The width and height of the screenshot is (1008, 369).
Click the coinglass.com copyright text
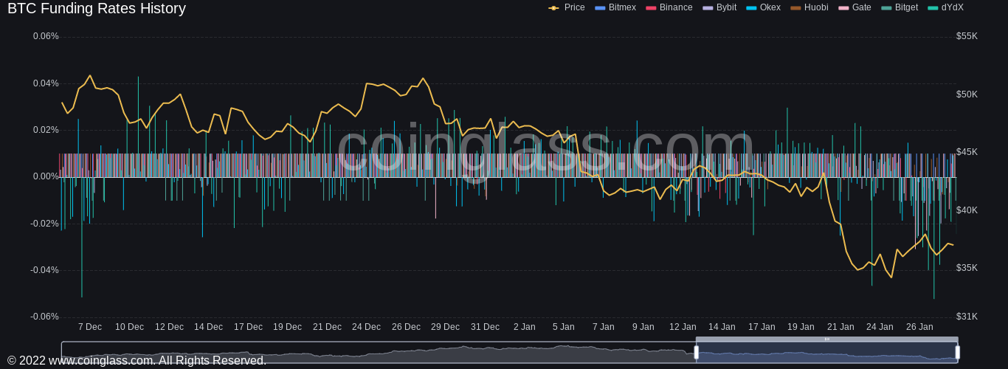(137, 361)
